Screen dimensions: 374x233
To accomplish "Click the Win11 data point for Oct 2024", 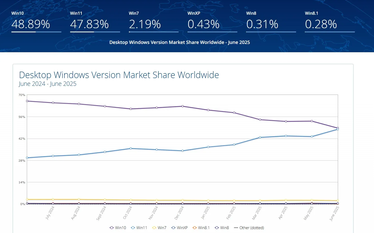I will 131,148.
